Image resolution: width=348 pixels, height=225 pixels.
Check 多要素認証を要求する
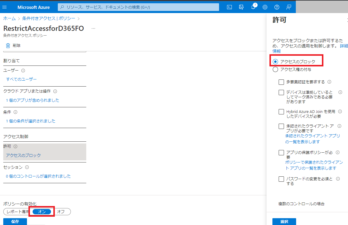[x=281, y=82]
